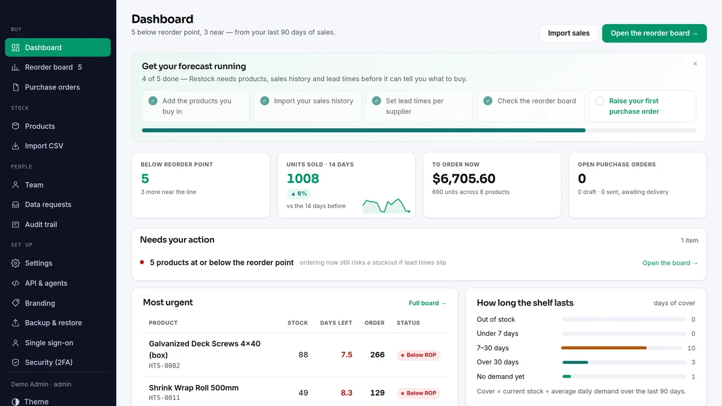The width and height of the screenshot is (722, 406).
Task: Click the Purchase orders document icon
Action: tap(16, 87)
